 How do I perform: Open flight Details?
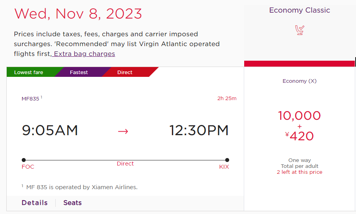tap(34, 203)
